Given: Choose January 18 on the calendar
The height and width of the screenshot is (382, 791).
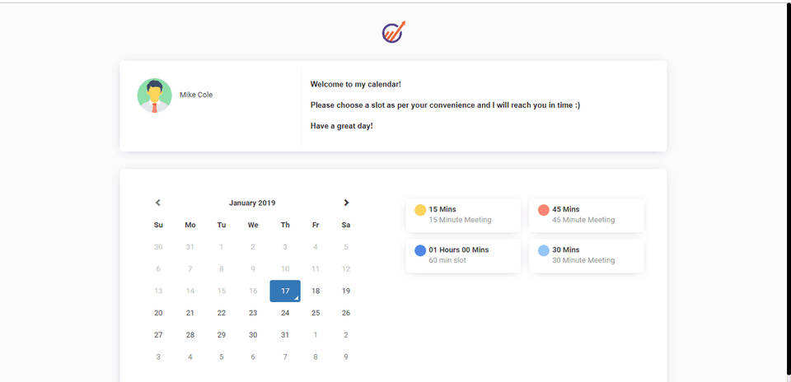Looking at the screenshot, I should (x=316, y=291).
